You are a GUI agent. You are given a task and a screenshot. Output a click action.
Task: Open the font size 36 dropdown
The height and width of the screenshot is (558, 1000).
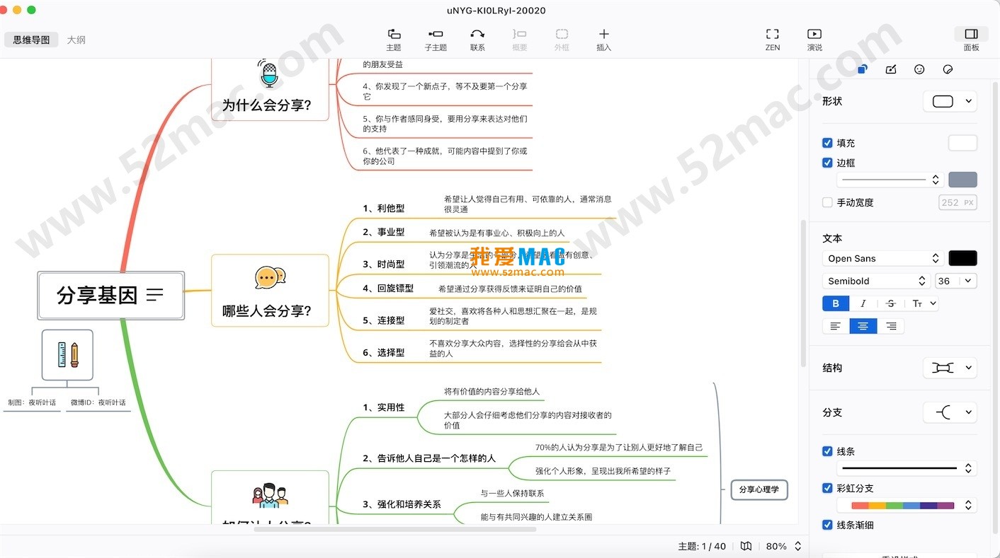click(955, 281)
